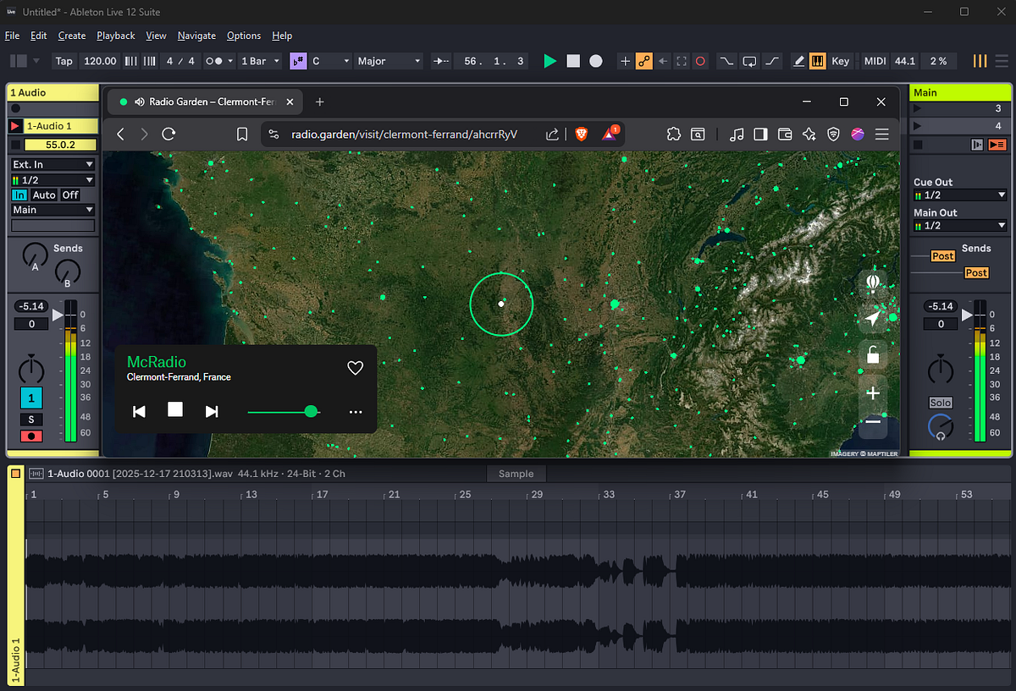Click the punch-in switch icon
The image size is (1016, 691).
pos(726,61)
